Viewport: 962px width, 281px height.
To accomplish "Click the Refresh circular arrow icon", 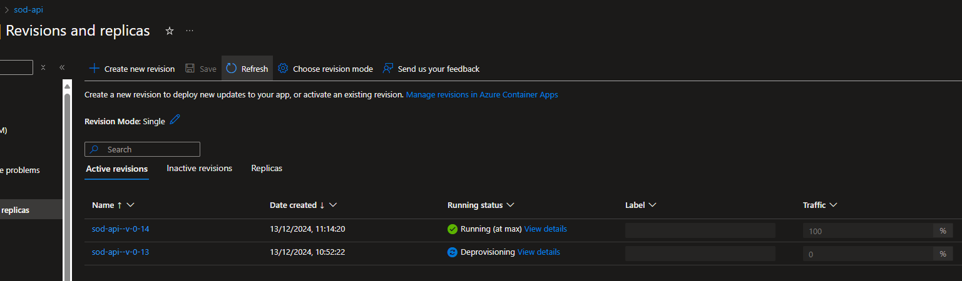I will (x=232, y=69).
